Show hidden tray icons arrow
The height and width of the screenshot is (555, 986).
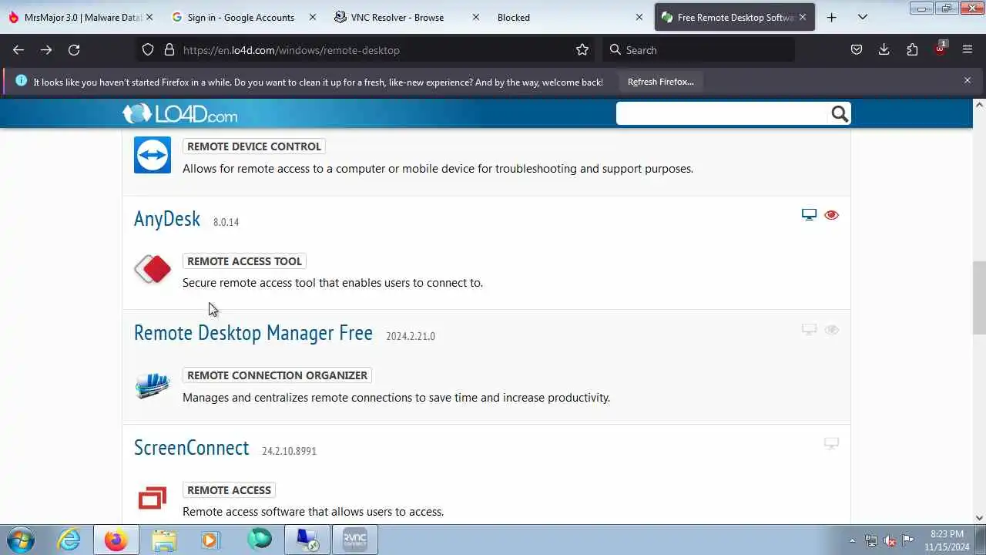pos(852,540)
